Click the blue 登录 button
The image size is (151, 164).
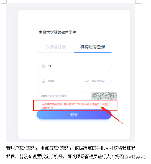(74, 115)
